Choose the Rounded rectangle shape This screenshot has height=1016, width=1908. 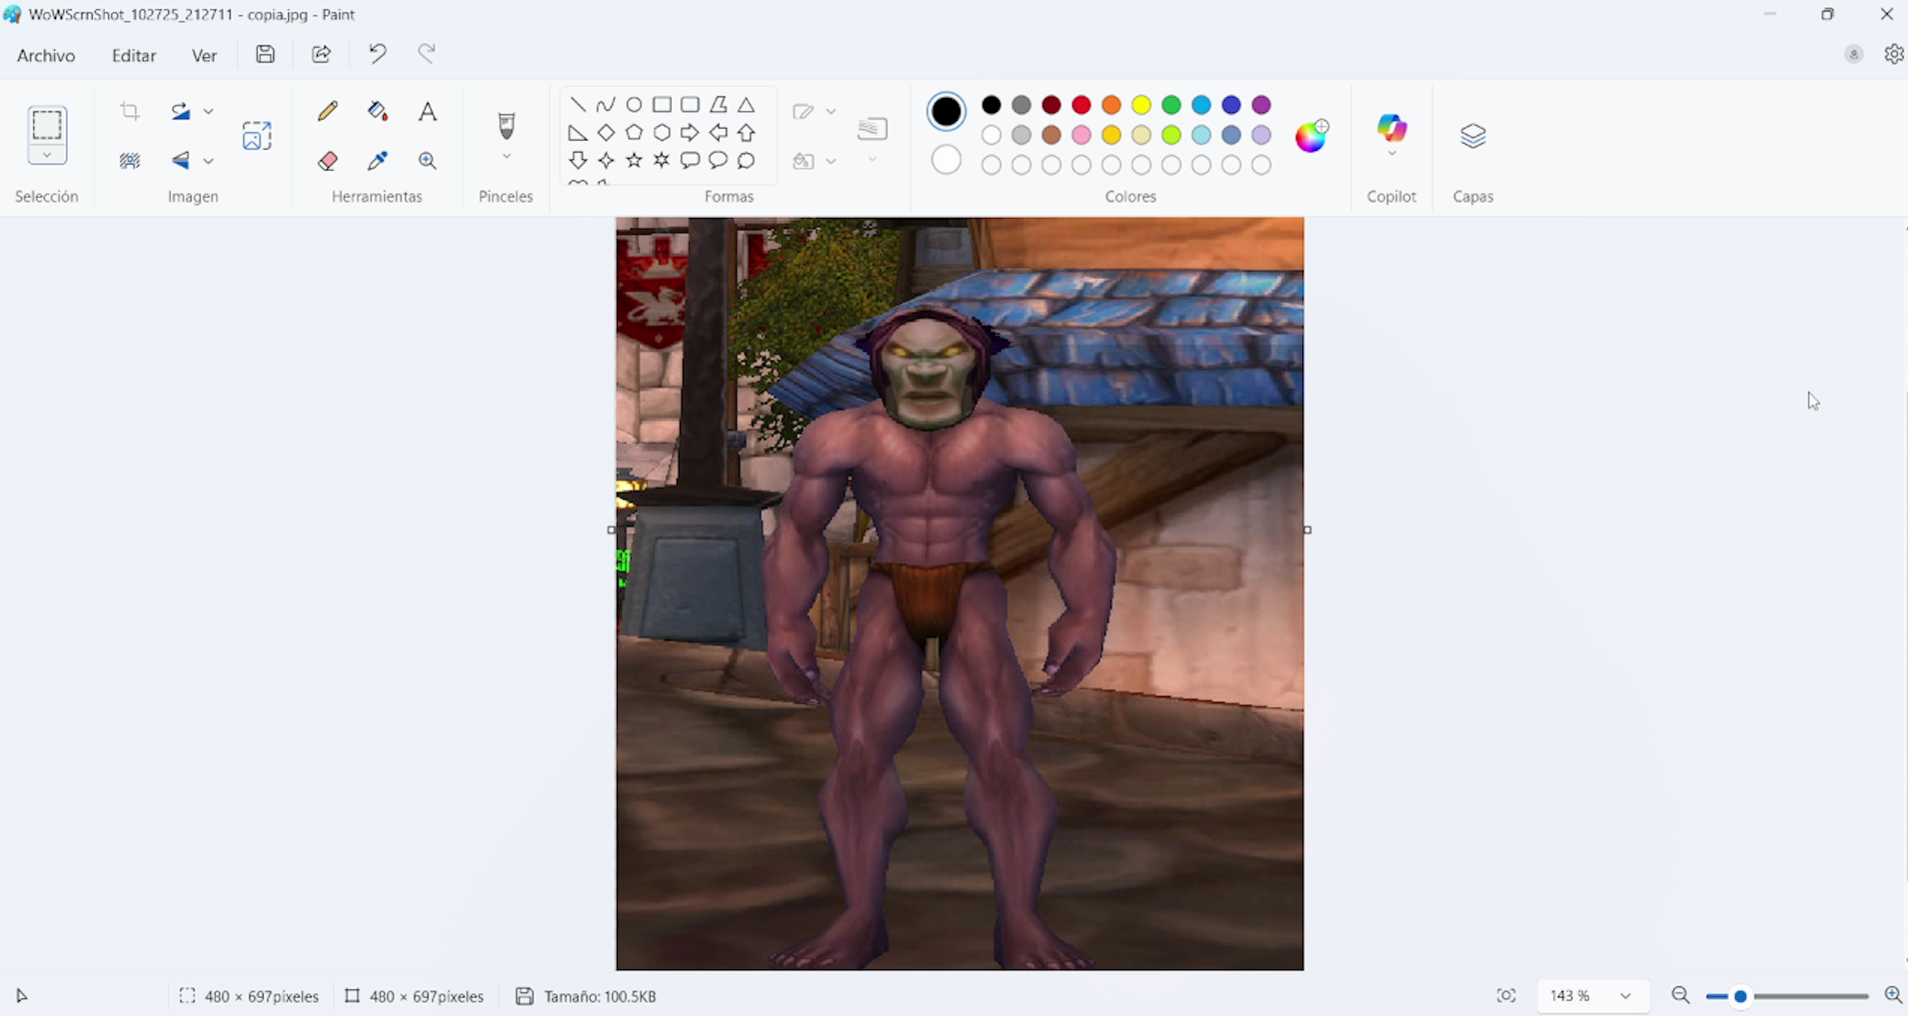click(x=690, y=104)
